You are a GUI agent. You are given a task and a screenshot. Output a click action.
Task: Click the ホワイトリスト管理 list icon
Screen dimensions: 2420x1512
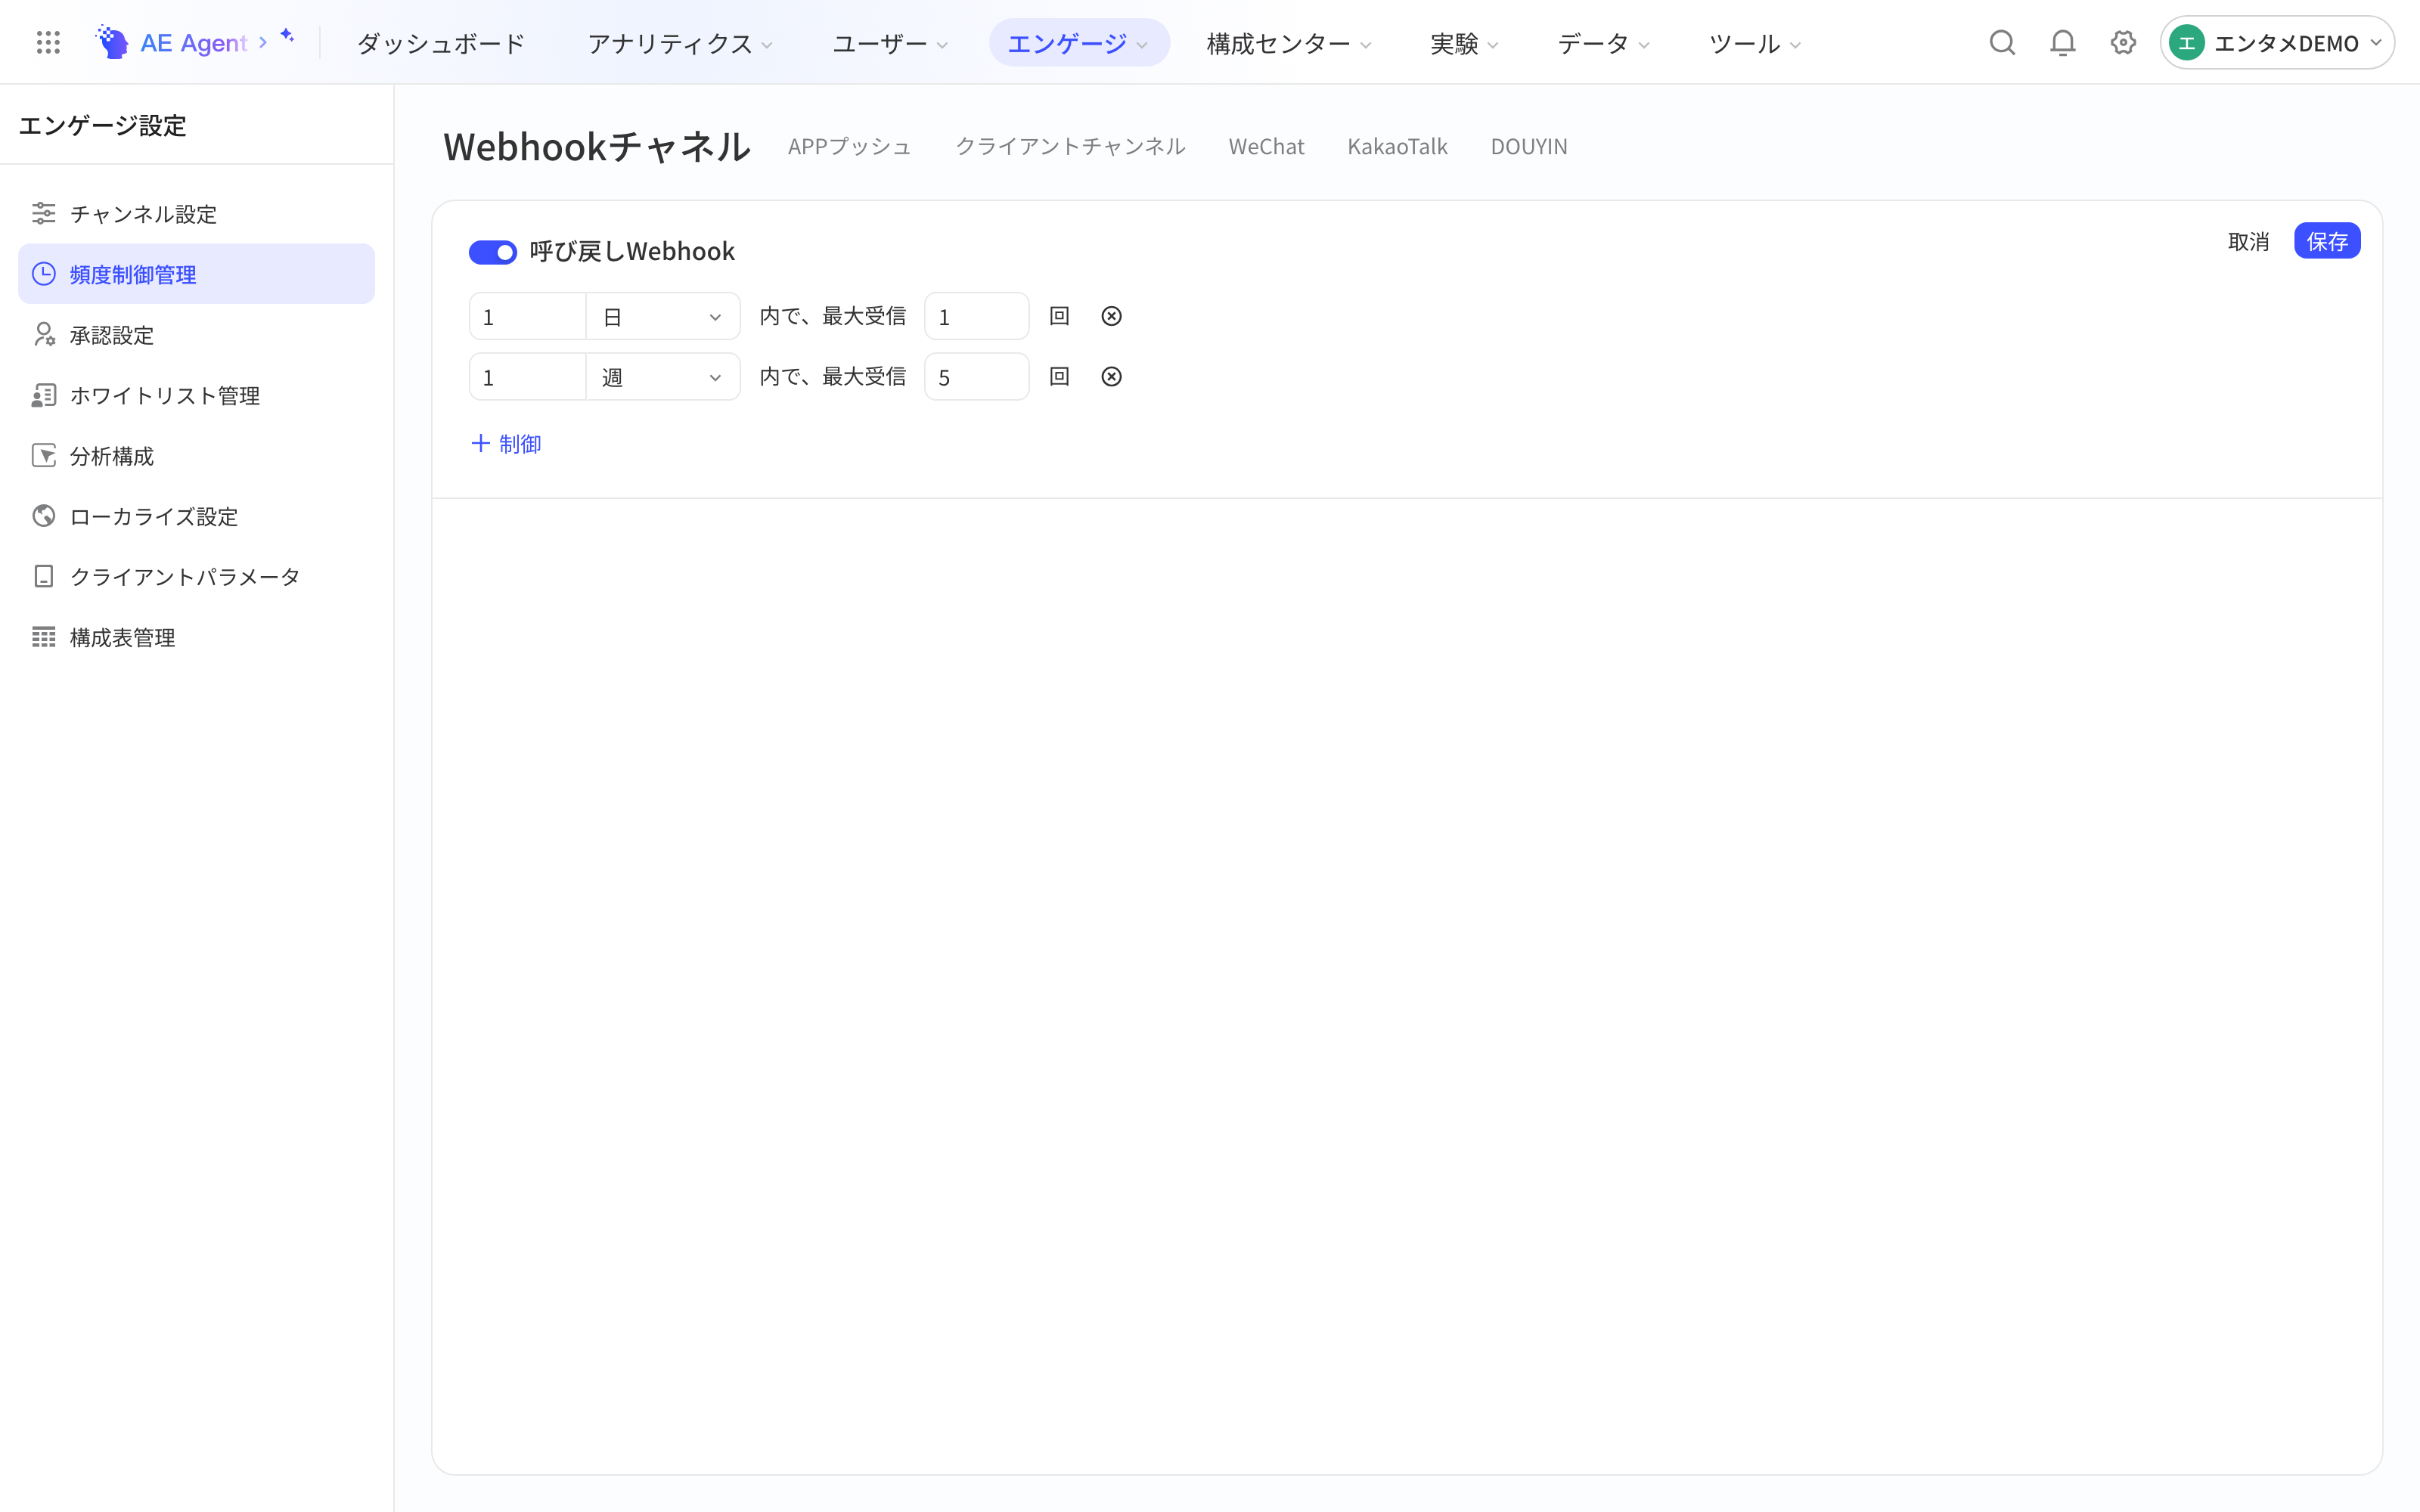44,395
